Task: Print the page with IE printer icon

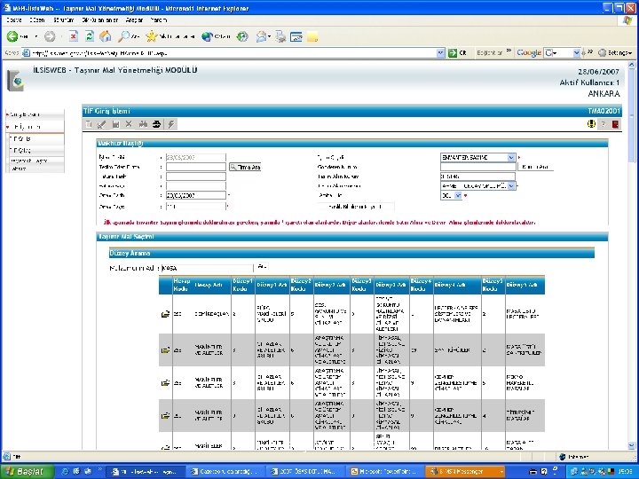Action: tap(280, 36)
